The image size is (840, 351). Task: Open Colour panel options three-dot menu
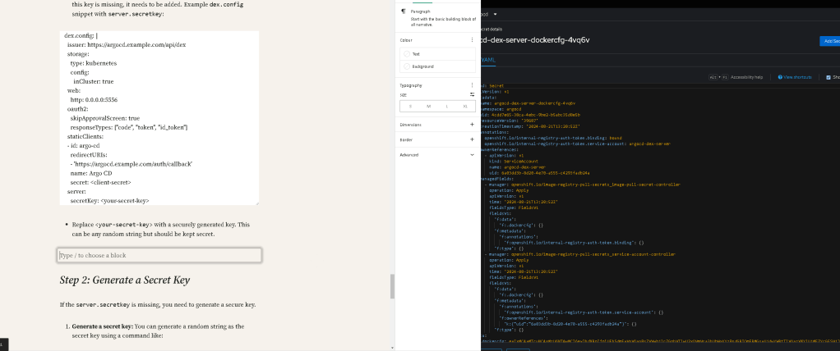[472, 40]
